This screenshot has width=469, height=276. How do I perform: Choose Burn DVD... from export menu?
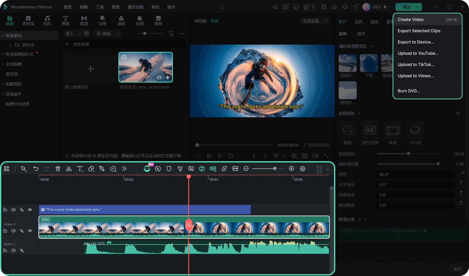[427, 91]
